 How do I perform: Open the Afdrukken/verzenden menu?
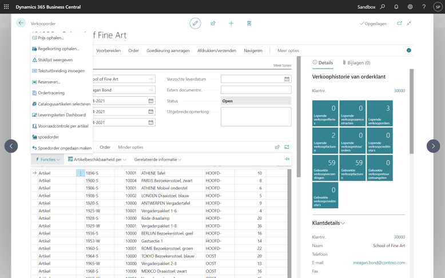pos(217,50)
